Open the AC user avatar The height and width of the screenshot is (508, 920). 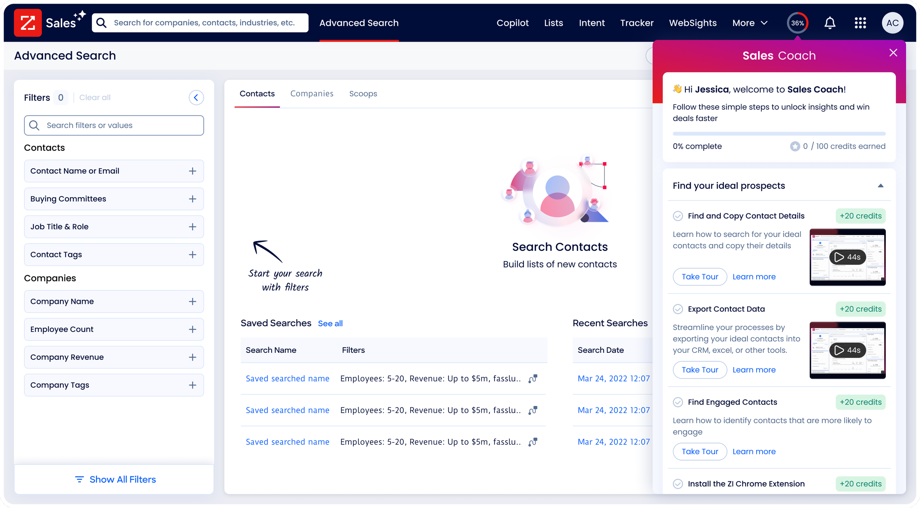coord(892,23)
